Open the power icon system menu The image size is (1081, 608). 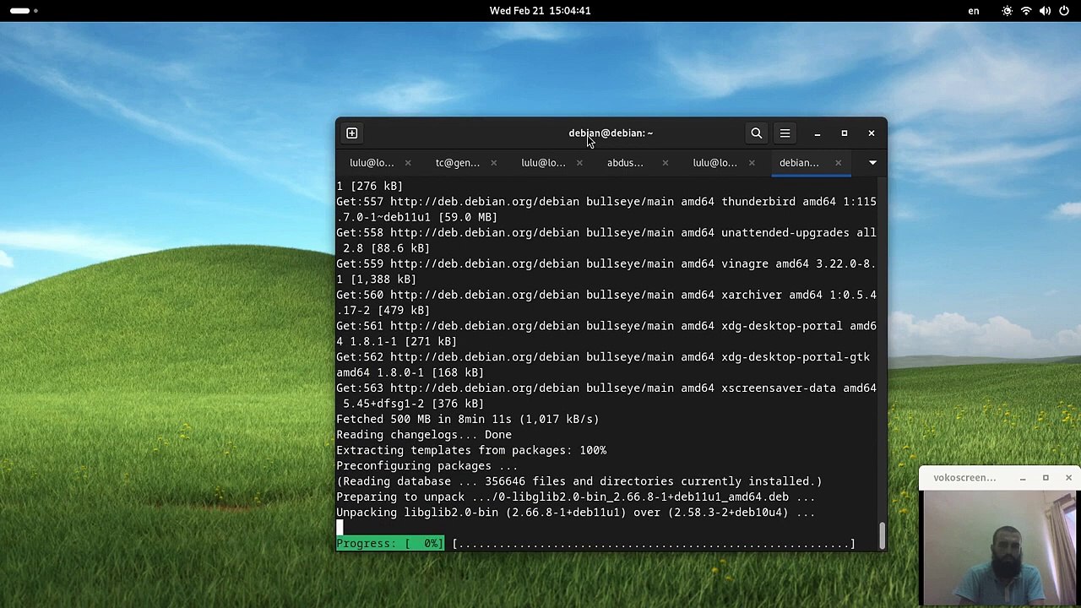(1064, 10)
